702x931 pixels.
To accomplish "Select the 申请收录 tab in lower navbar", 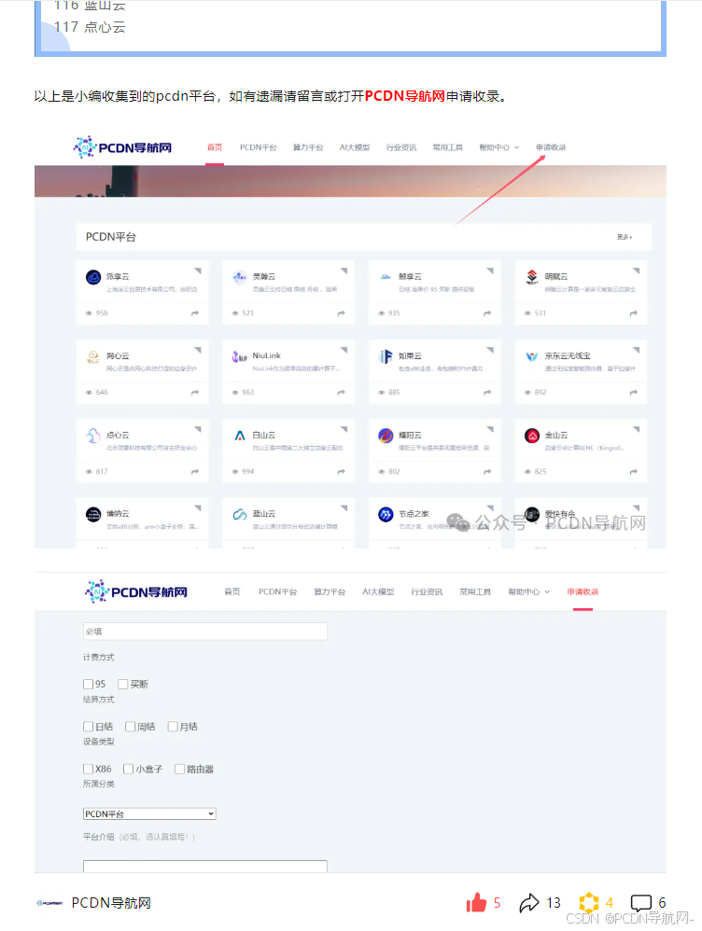I will [583, 592].
